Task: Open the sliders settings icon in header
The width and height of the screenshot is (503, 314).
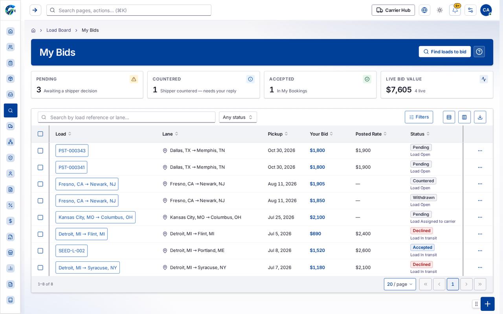Action: pos(470,10)
